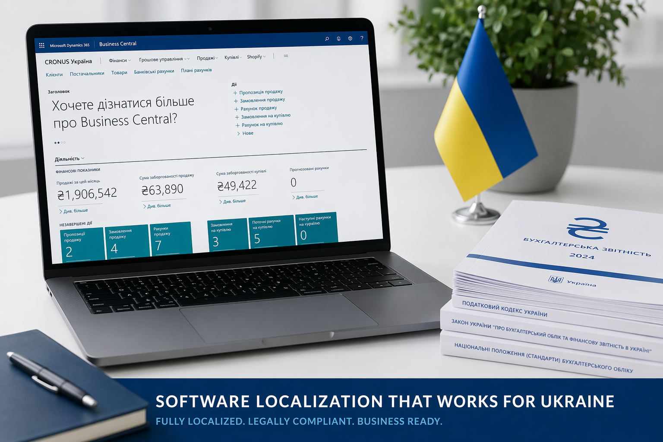Open the Пропозиції продажу tile
The height and width of the screenshot is (442, 663).
coord(82,244)
